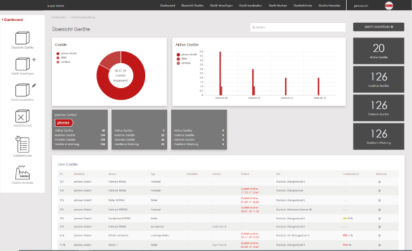Click the tallest bar in Aktive Geräte chart
This screenshot has width=412, height=251.
point(220,74)
